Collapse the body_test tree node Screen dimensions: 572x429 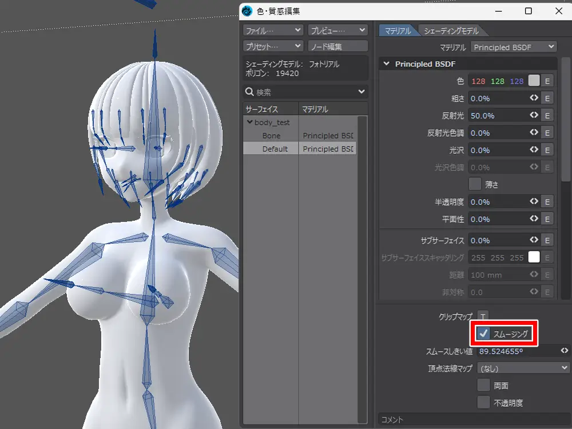pyautogui.click(x=249, y=122)
